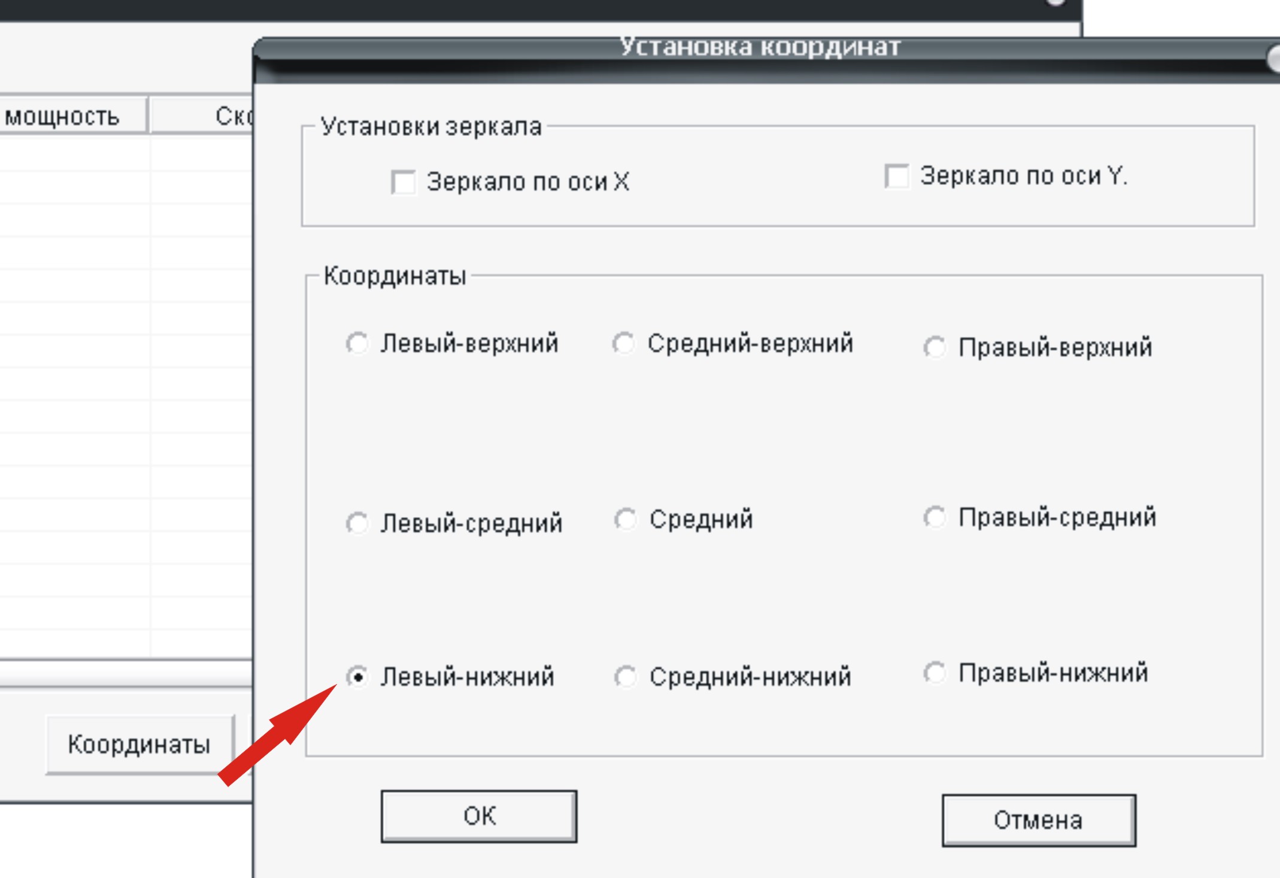Enable the mirror along Y axis checkbox
Image resolution: width=1280 pixels, height=878 pixels.
(896, 176)
